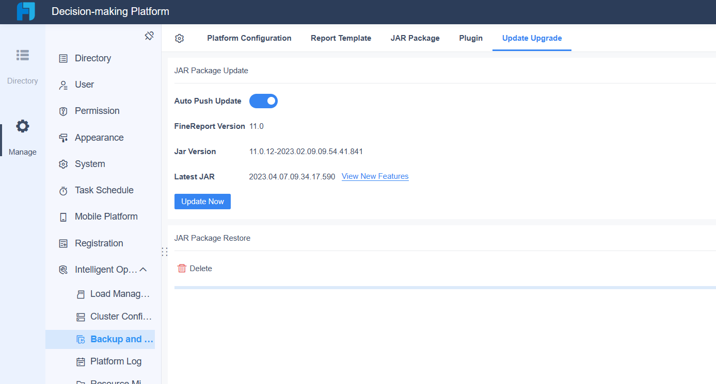
Task: Open the User management section
Action: tap(84, 84)
